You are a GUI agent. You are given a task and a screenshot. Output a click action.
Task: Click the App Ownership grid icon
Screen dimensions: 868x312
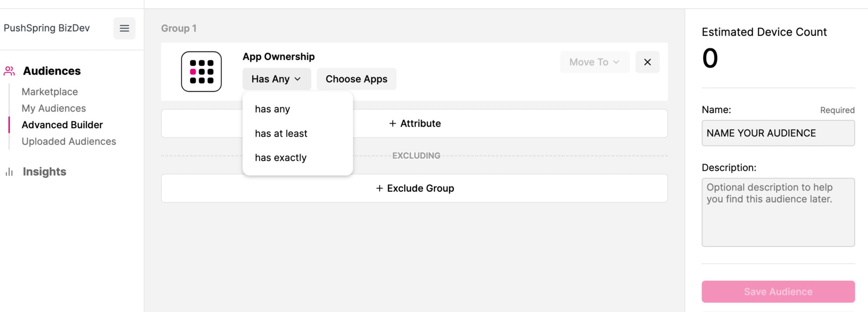point(201,71)
